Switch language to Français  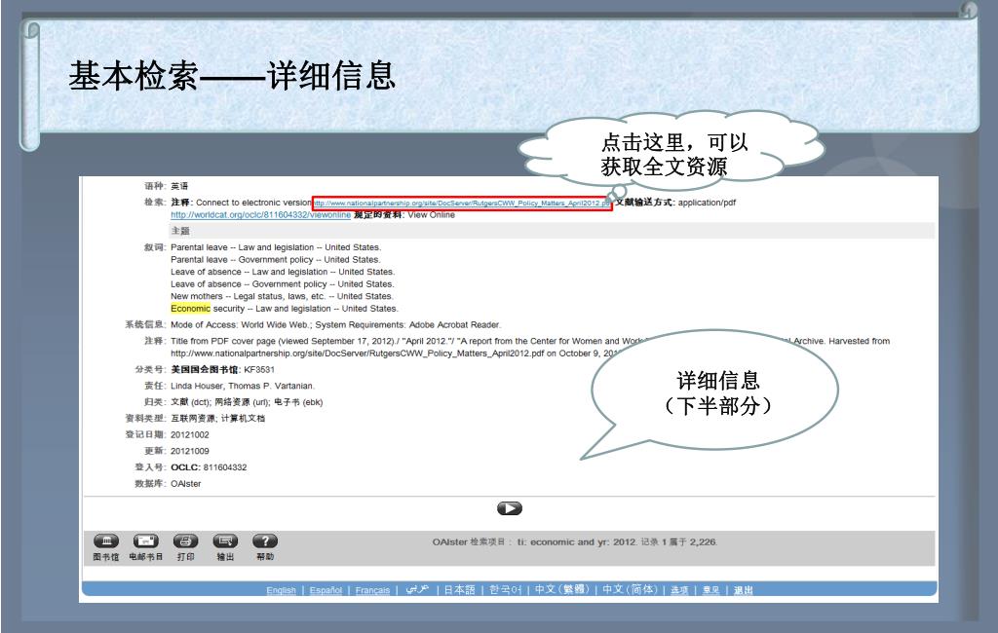pos(372,590)
